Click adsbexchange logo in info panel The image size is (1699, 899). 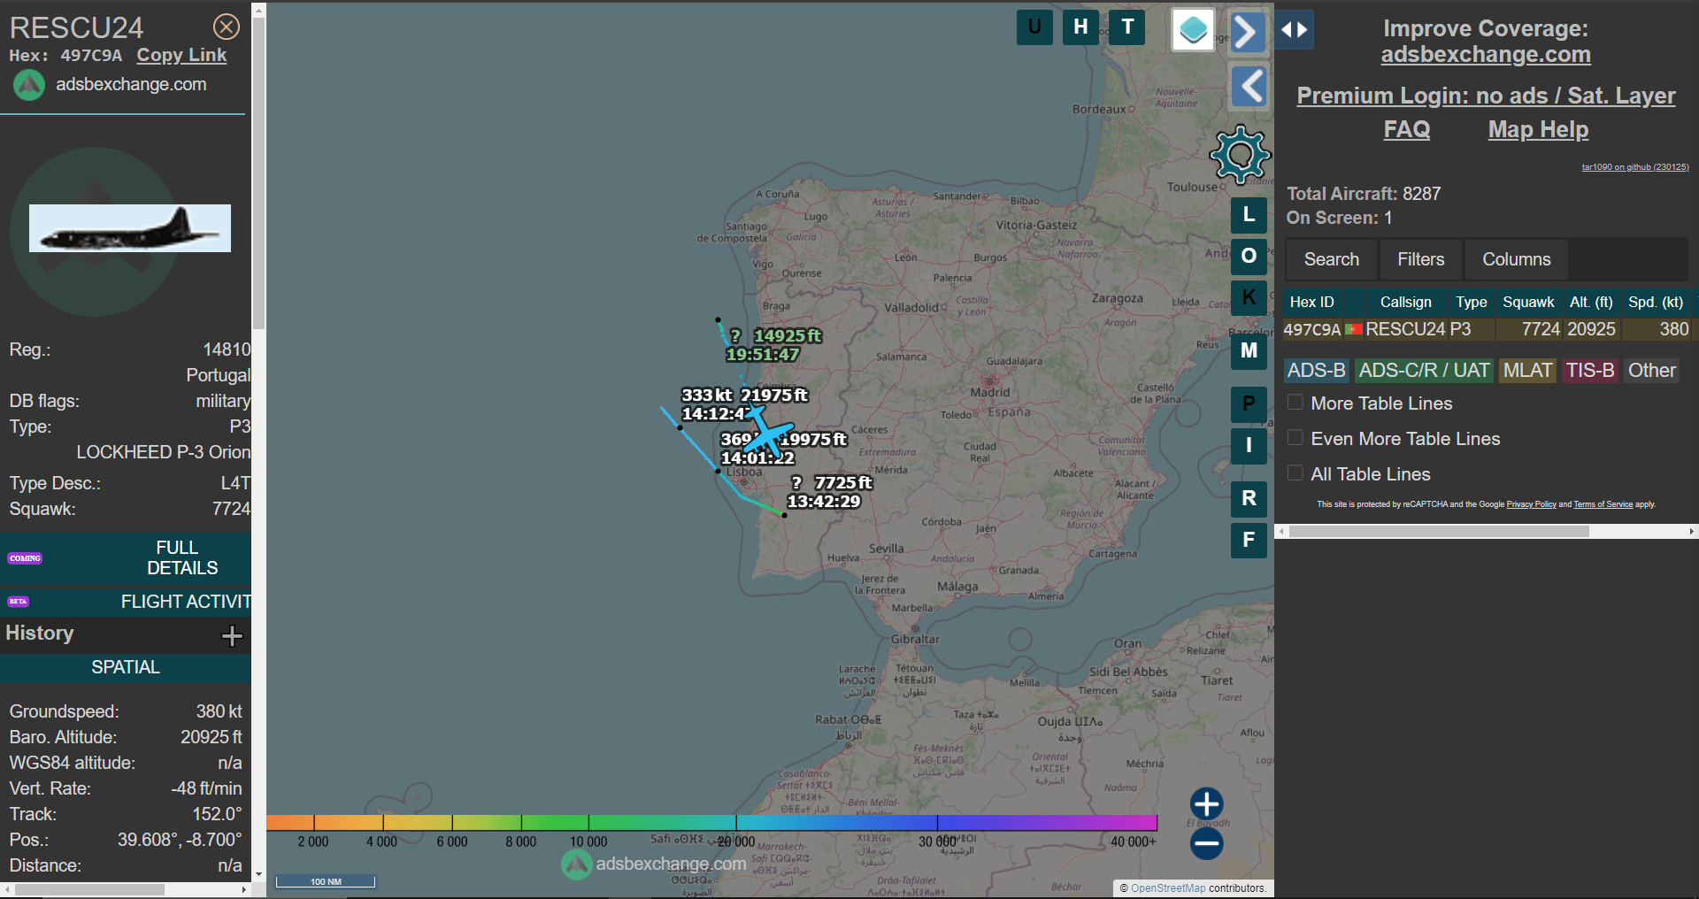29,85
